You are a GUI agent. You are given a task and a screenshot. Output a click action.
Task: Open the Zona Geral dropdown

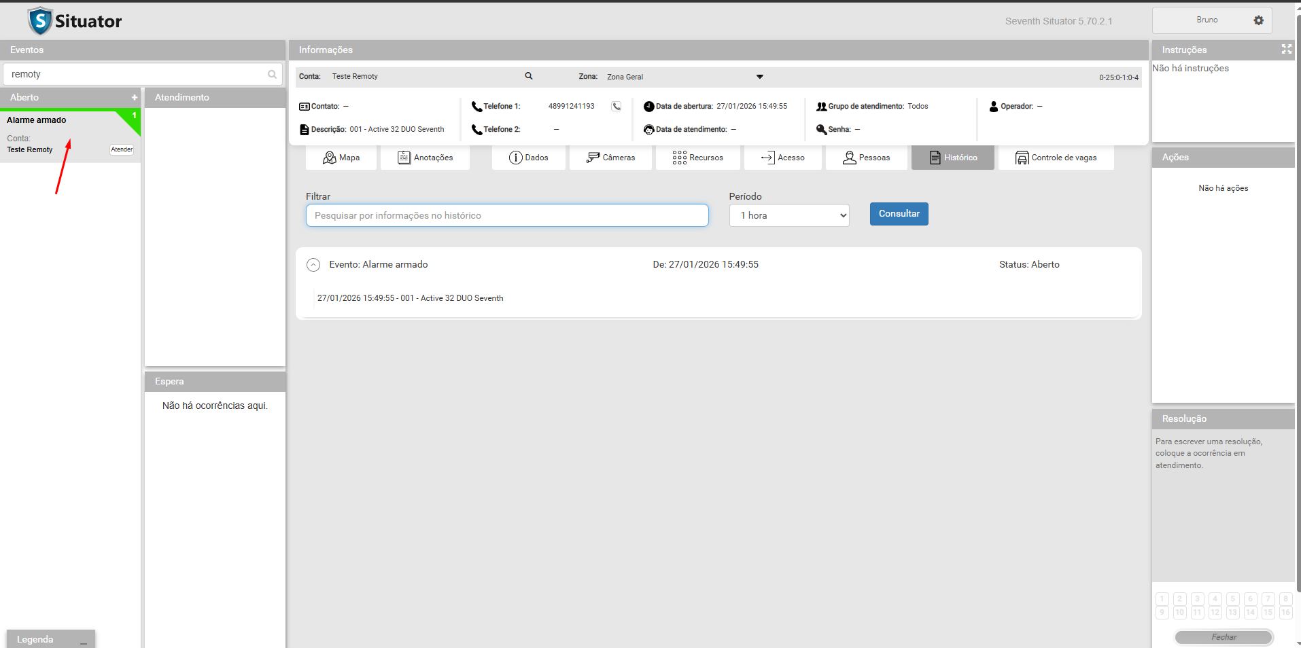point(759,77)
